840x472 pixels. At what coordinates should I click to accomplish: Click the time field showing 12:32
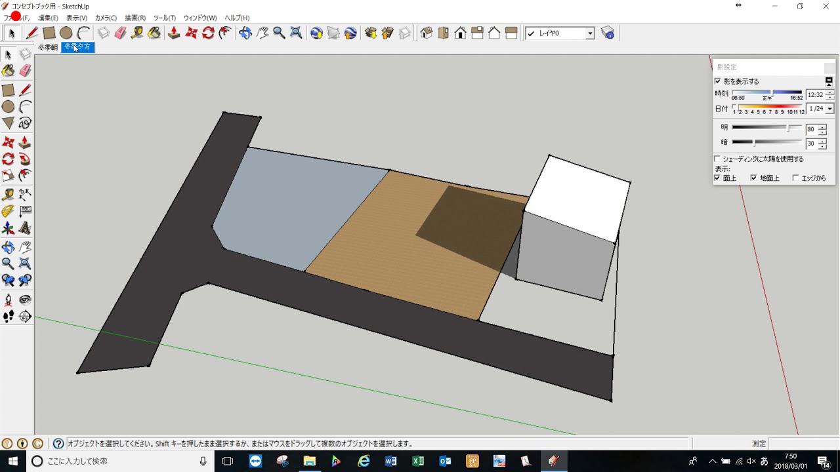pos(816,94)
